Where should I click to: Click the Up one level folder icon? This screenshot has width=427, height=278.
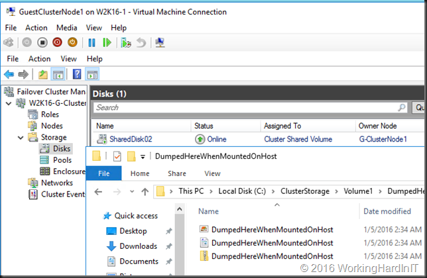click(x=42, y=74)
